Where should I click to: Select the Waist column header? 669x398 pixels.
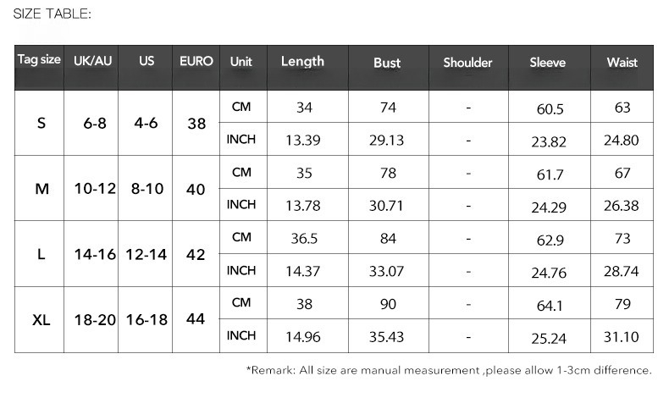coord(622,68)
